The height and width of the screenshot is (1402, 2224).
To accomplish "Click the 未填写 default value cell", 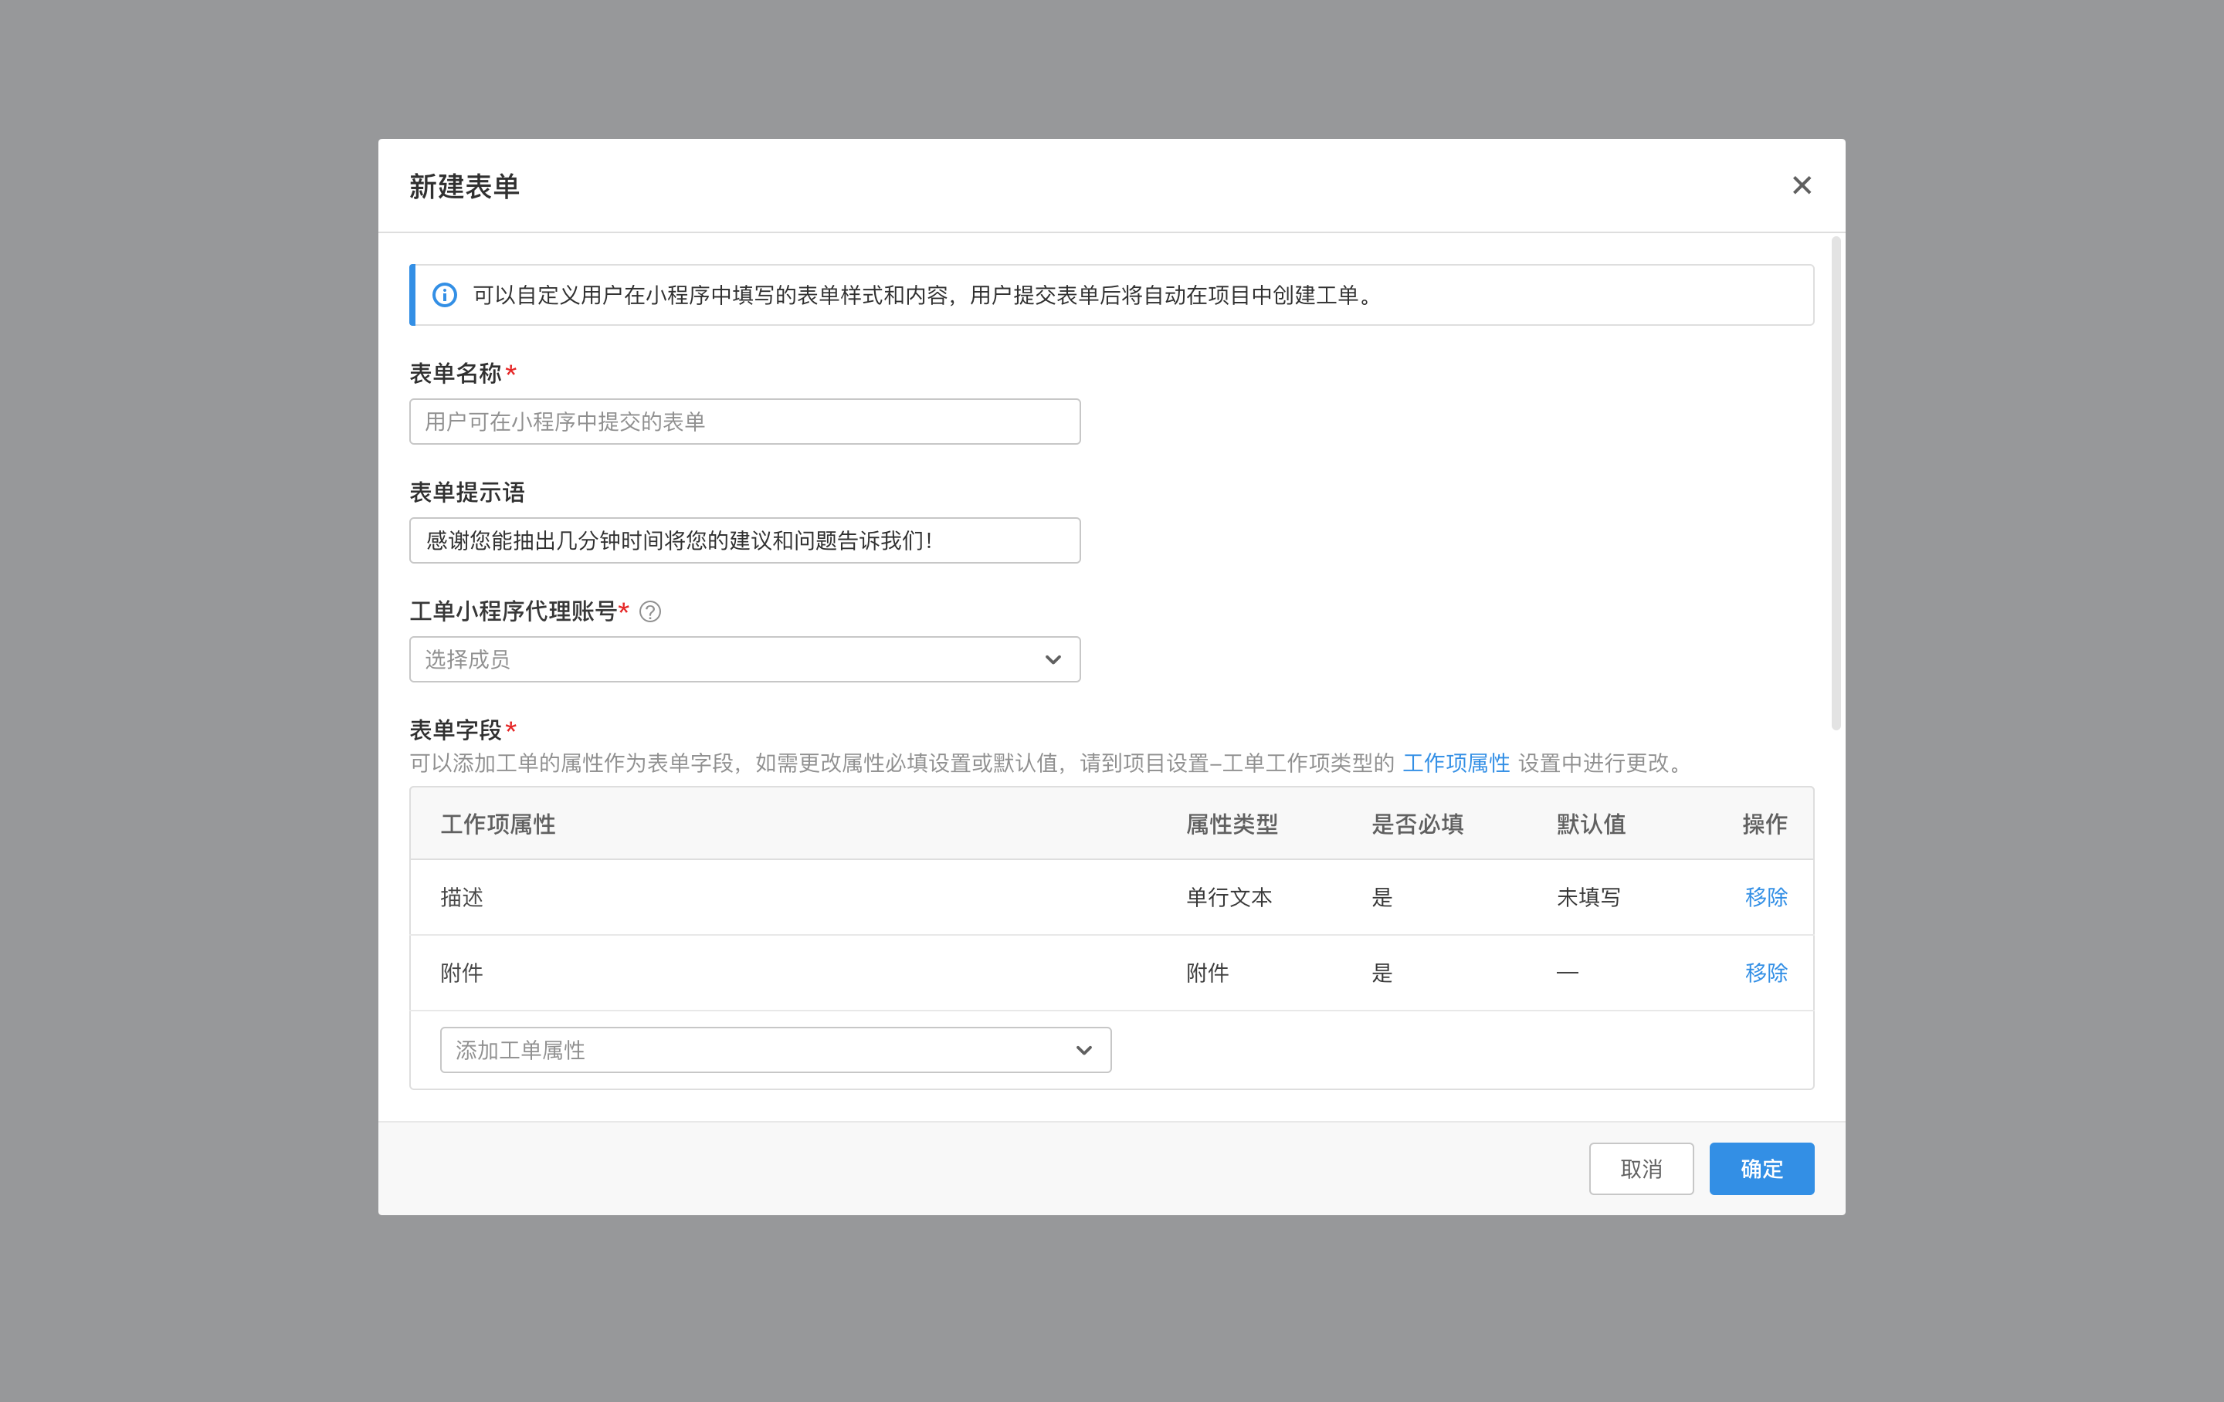I will (1588, 897).
